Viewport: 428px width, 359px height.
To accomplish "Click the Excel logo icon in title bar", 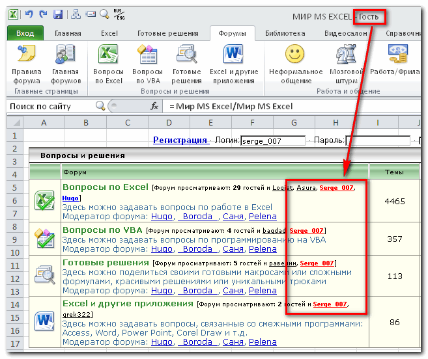I will click(x=13, y=14).
